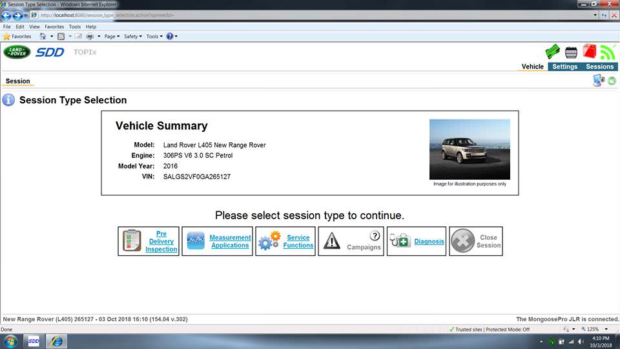The image size is (620, 349).
Task: Open the Diagnosis link
Action: 429,241
